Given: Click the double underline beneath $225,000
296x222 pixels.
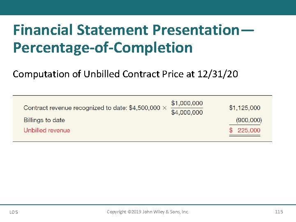Looking at the screenshot, I should 245,135.
